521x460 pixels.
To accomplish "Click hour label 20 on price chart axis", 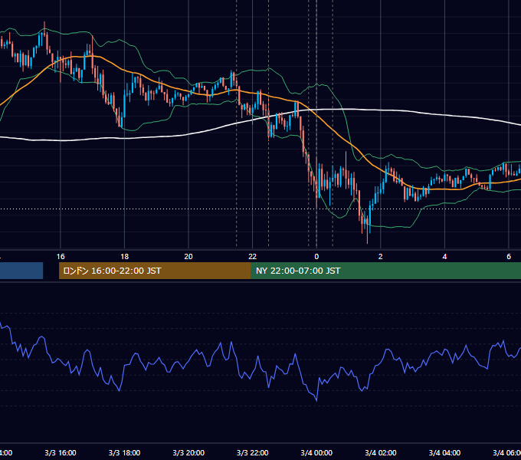I will click(x=188, y=257).
